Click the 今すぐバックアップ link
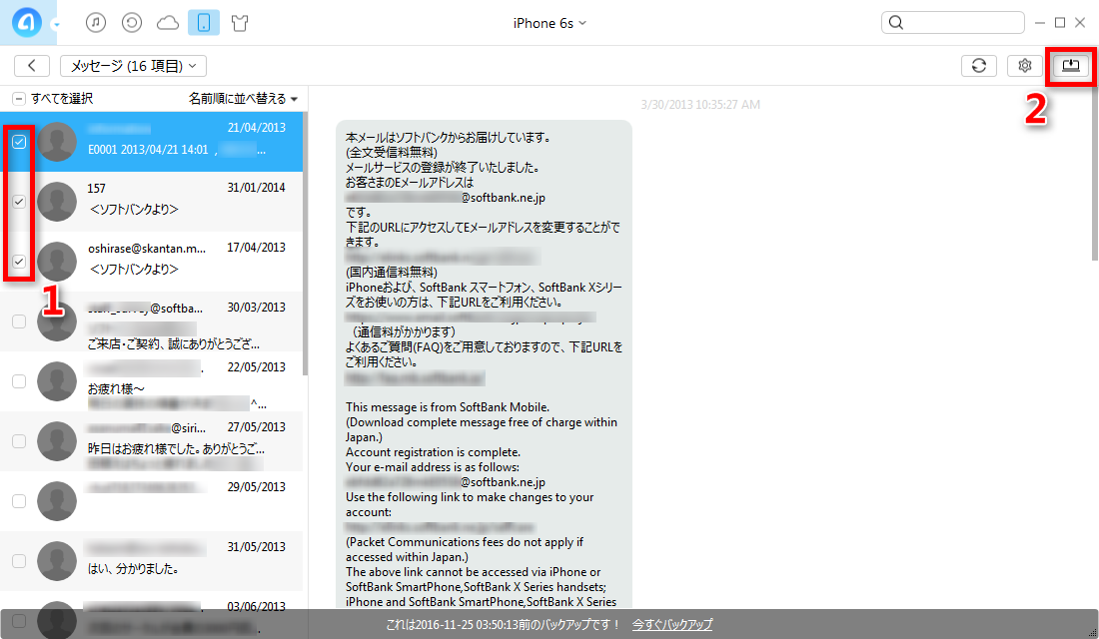Screen dimensions: 1099x639 672,624
